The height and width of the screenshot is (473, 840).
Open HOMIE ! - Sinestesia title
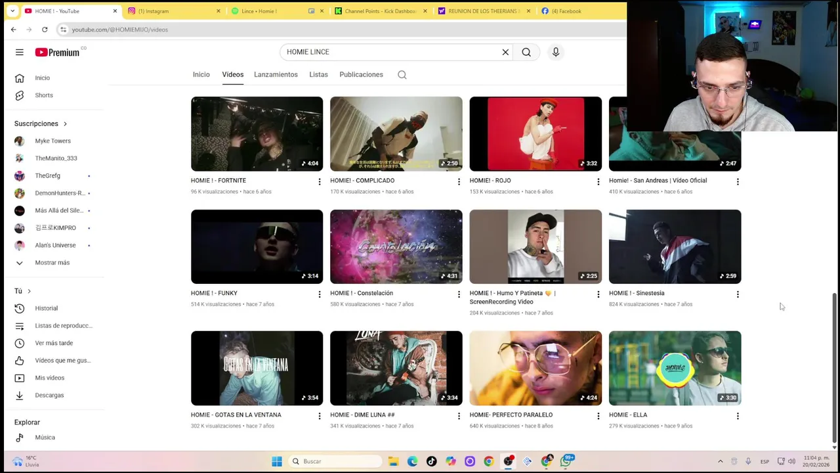pyautogui.click(x=637, y=293)
